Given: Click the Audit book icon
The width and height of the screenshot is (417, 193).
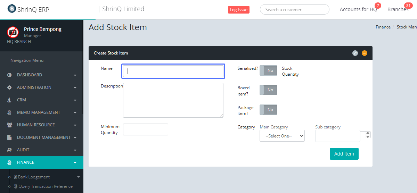Looking at the screenshot, I should click(x=9, y=150).
